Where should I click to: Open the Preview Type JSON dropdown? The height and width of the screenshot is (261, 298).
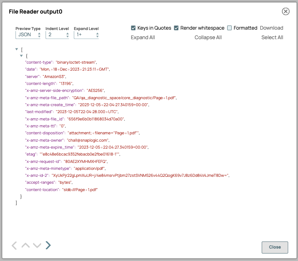[25, 35]
